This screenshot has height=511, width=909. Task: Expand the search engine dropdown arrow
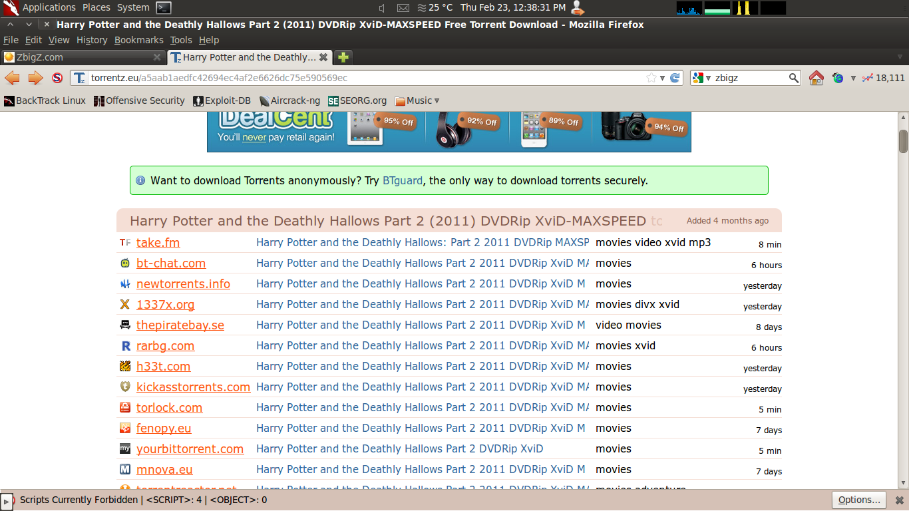[x=707, y=78]
